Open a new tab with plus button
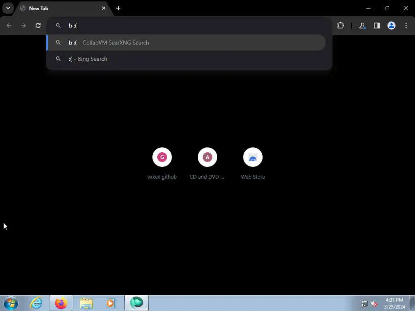 [x=118, y=8]
